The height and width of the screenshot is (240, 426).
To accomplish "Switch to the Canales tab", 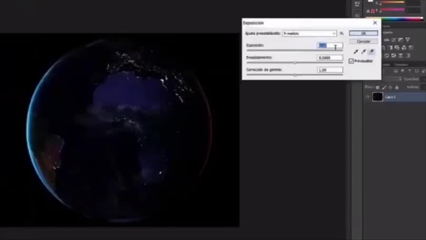I will coord(387,65).
